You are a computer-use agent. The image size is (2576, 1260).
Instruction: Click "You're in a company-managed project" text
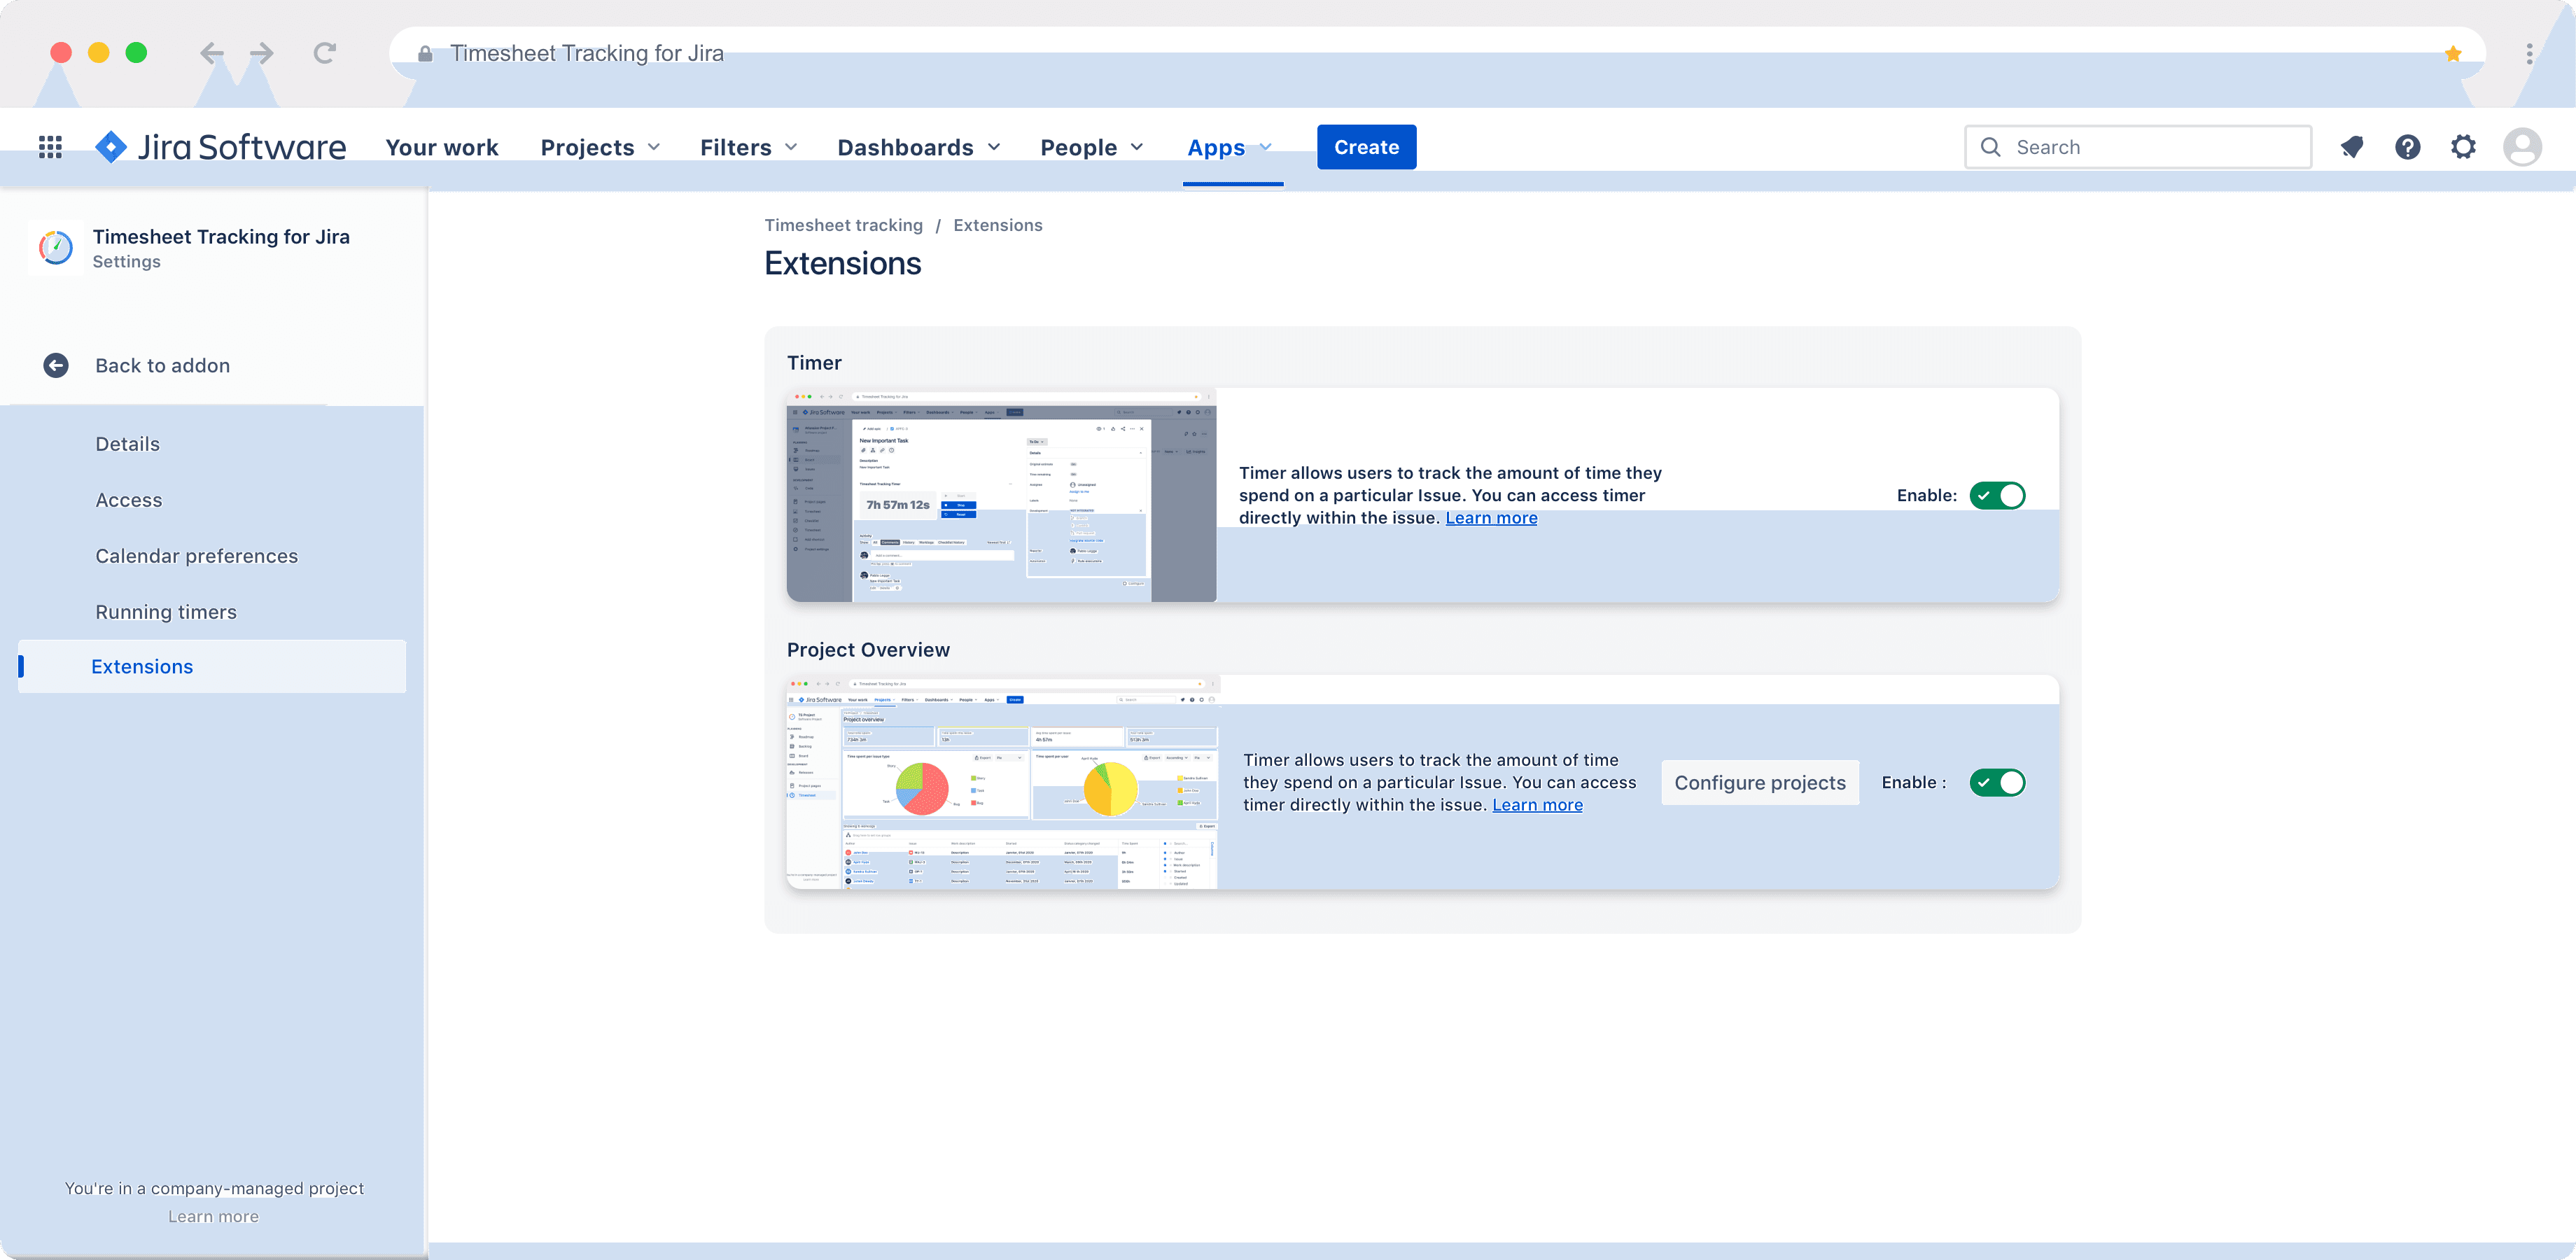click(214, 1188)
